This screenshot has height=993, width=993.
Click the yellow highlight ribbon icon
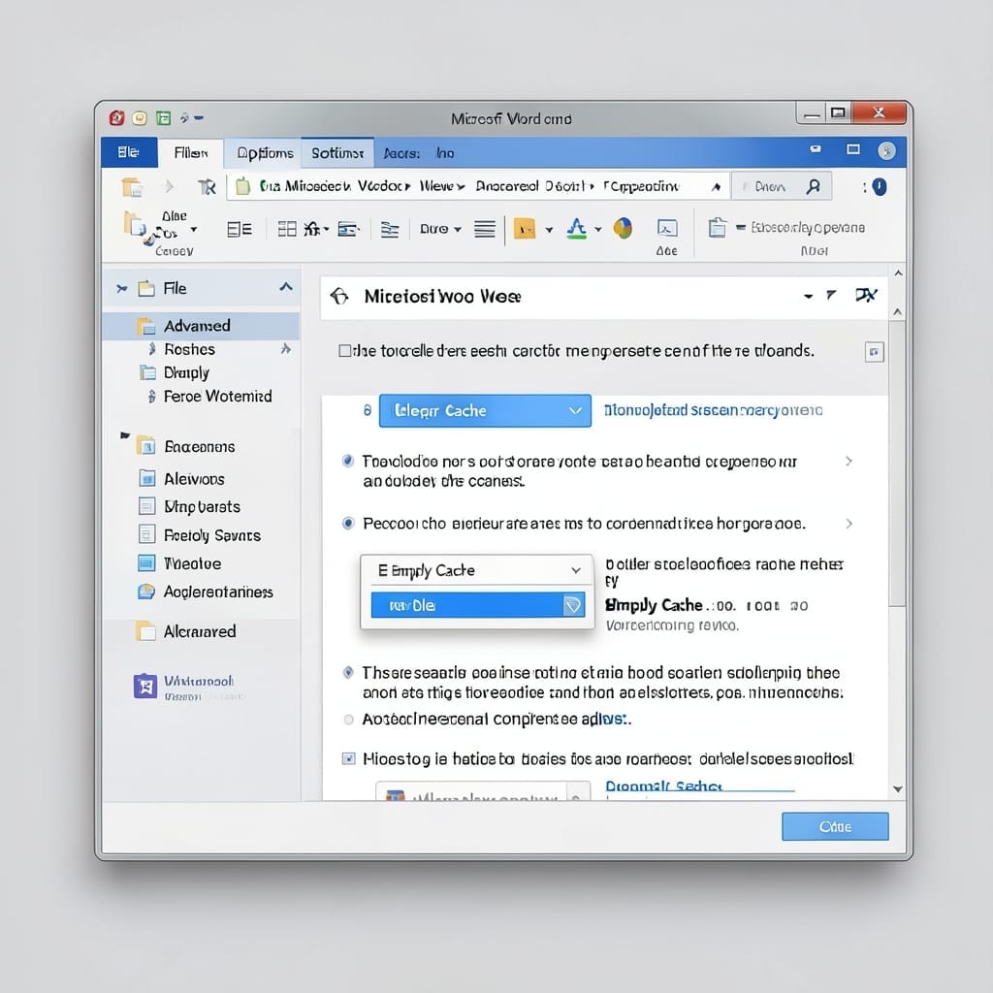point(525,229)
